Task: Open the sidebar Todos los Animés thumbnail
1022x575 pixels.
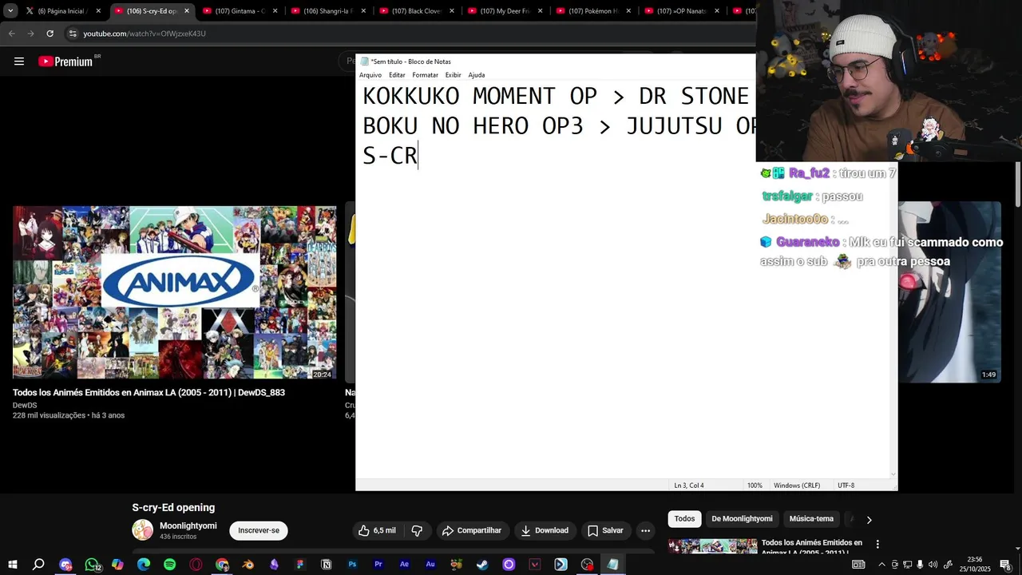Action: [x=712, y=546]
